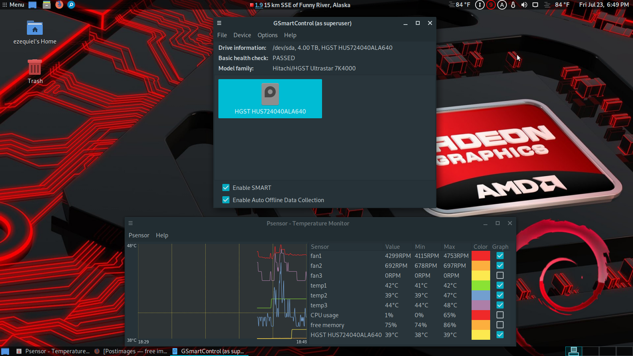Click the green color swatch for temp1
Screen dimensions: 633x356
click(481, 285)
